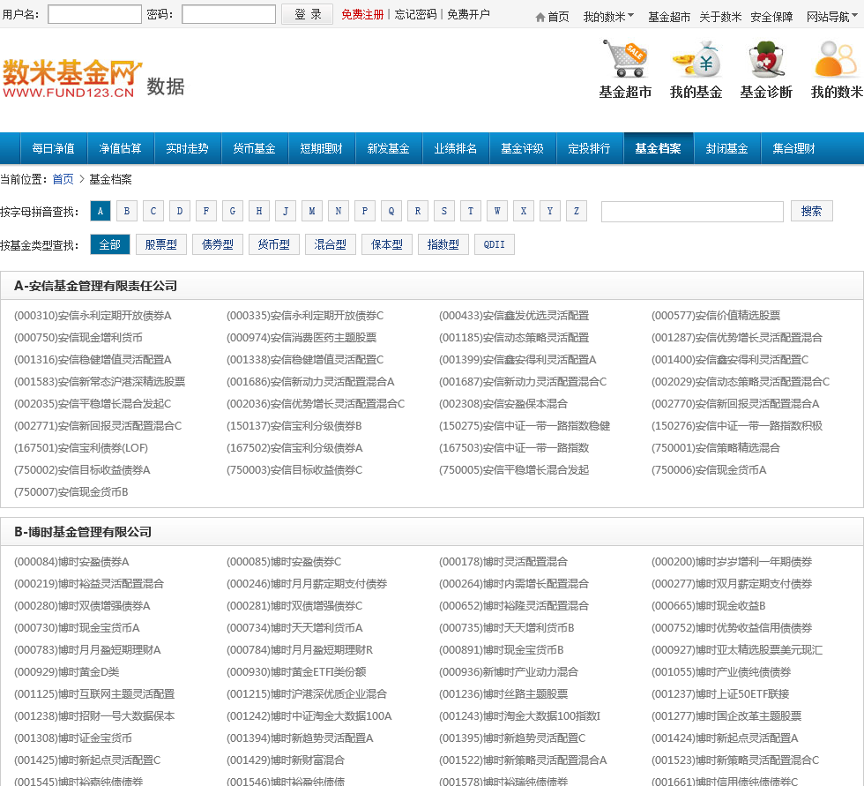Image resolution: width=864 pixels, height=786 pixels.
Task: Filter fund type by 全部
Action: click(110, 244)
